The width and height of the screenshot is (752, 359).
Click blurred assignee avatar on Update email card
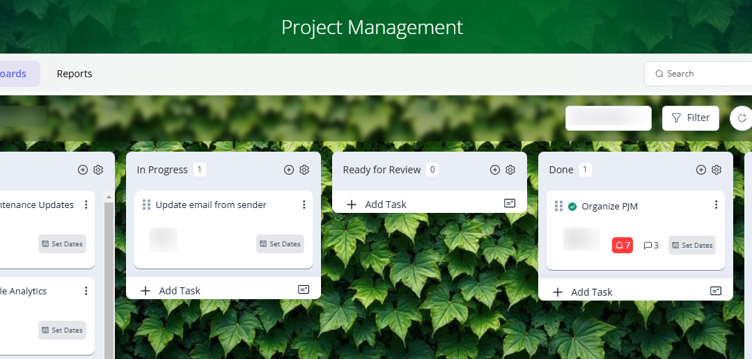click(163, 239)
